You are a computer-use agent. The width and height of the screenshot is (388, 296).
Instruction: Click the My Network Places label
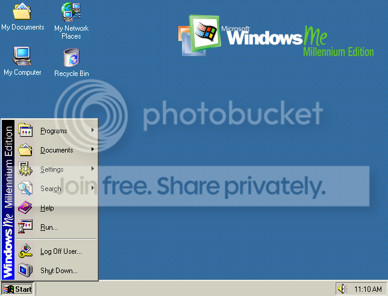(71, 32)
